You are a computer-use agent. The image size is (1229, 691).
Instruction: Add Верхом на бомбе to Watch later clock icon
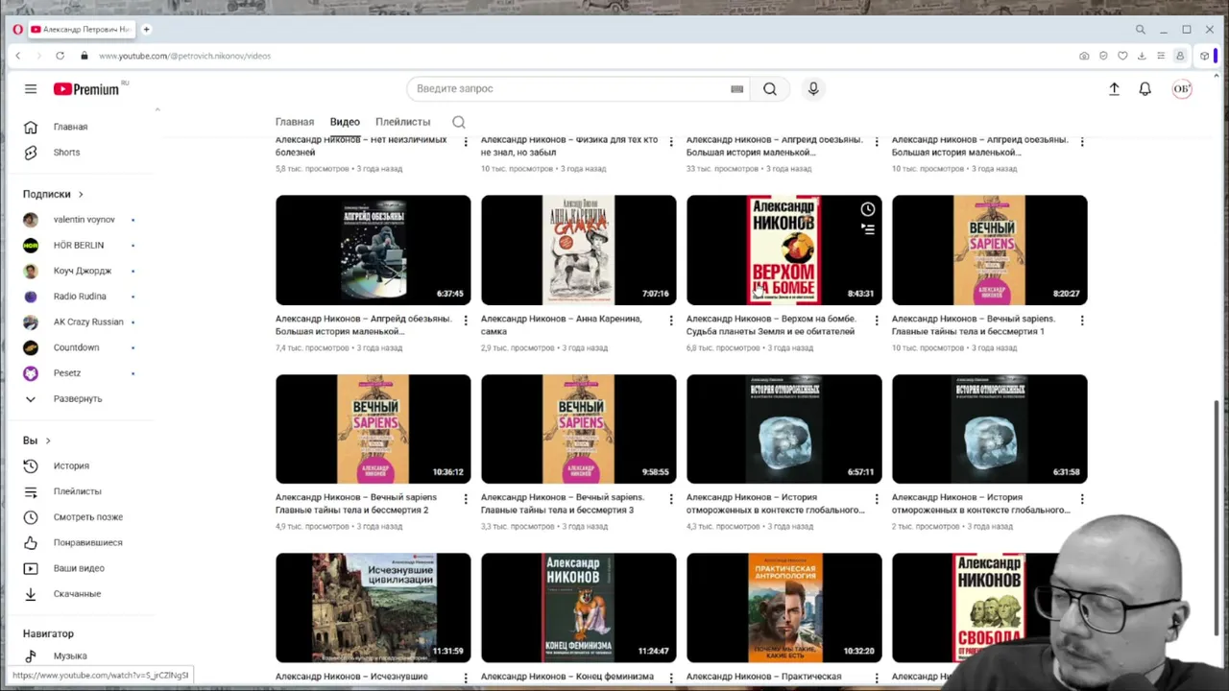868,209
